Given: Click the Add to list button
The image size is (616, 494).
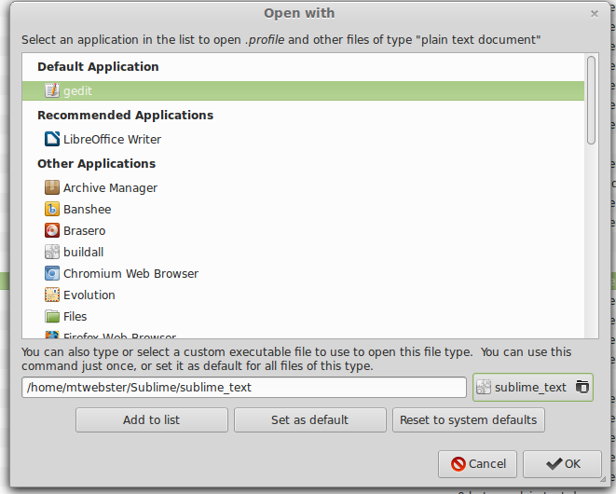Looking at the screenshot, I should pyautogui.click(x=152, y=419).
